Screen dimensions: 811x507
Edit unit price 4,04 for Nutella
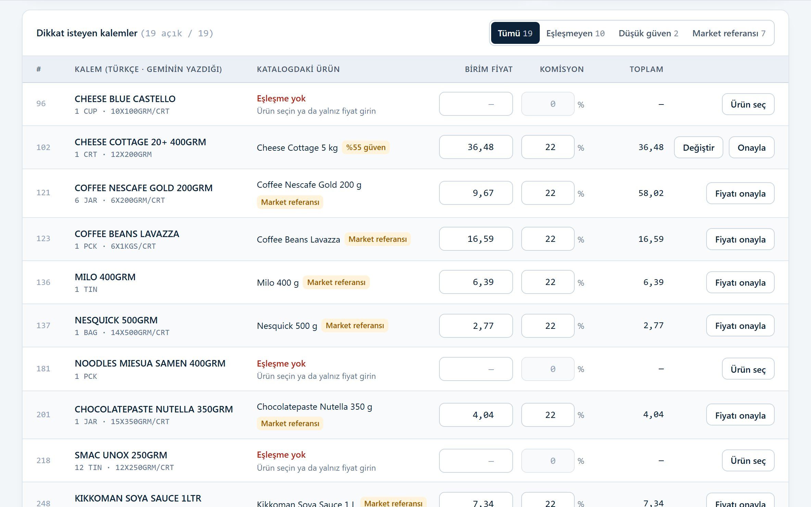(x=476, y=415)
